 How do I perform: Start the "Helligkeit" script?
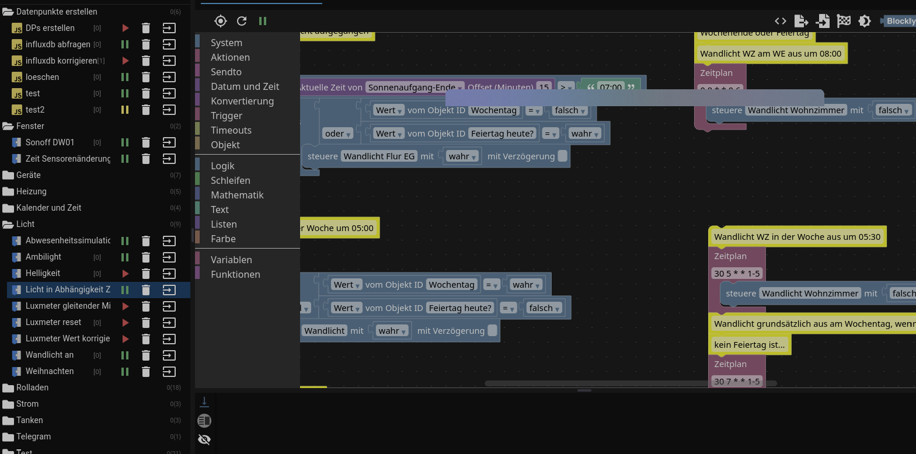pos(125,274)
